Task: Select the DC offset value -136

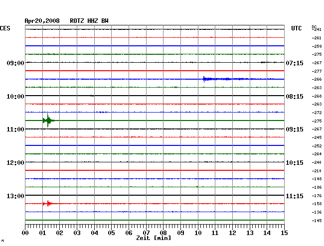Action: (x=317, y=212)
